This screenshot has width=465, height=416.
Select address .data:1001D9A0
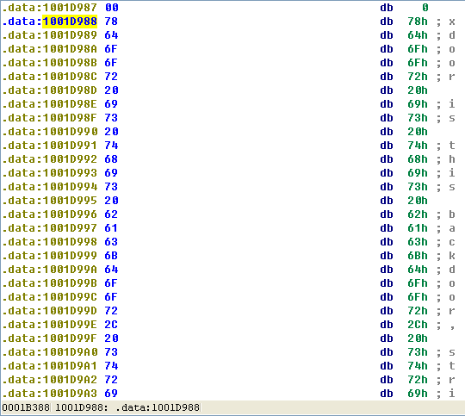coord(50,352)
